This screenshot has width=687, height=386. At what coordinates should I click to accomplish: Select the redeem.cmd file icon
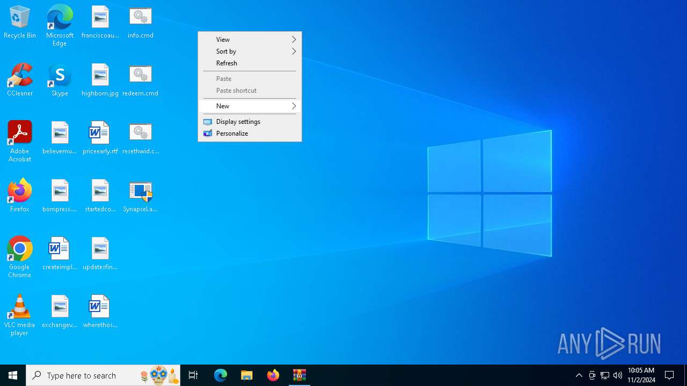[141, 80]
